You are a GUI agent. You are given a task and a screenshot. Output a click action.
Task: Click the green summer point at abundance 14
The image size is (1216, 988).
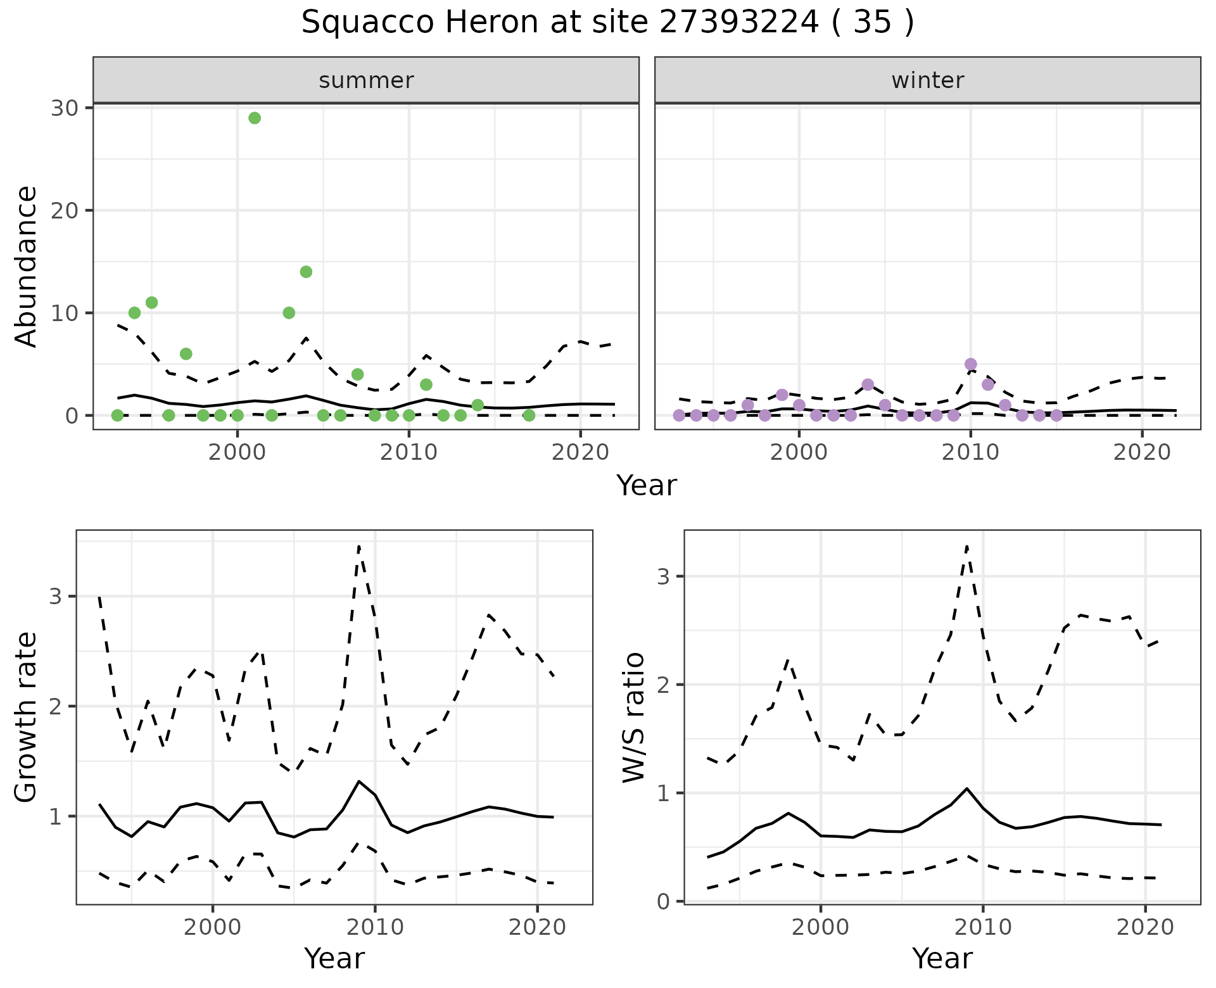pos(306,272)
